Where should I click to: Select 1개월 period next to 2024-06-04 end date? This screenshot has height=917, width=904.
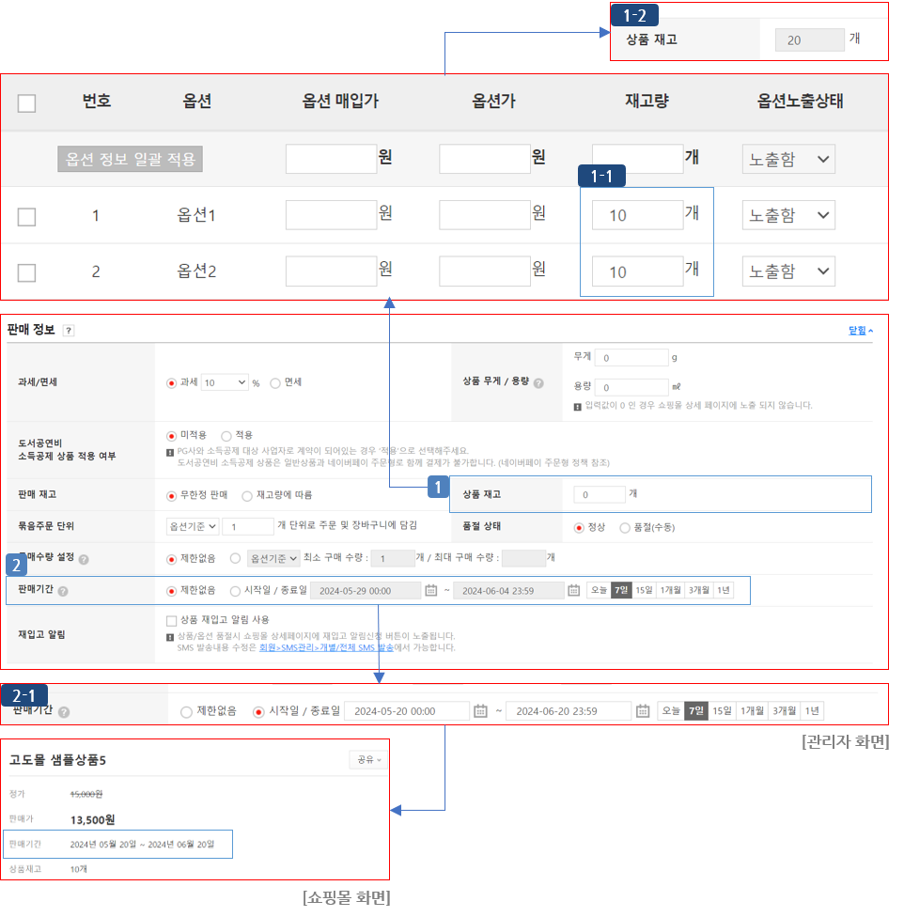pyautogui.click(x=670, y=590)
